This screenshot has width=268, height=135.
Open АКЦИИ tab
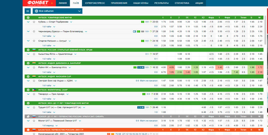pyautogui.click(x=199, y=3)
